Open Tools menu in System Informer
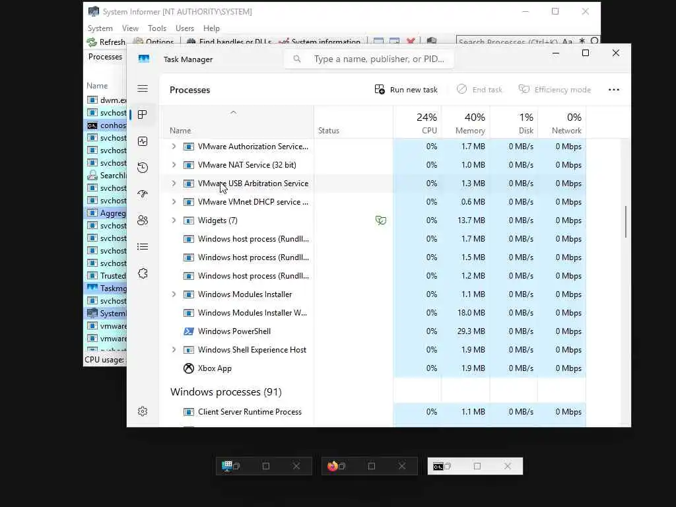 point(157,28)
